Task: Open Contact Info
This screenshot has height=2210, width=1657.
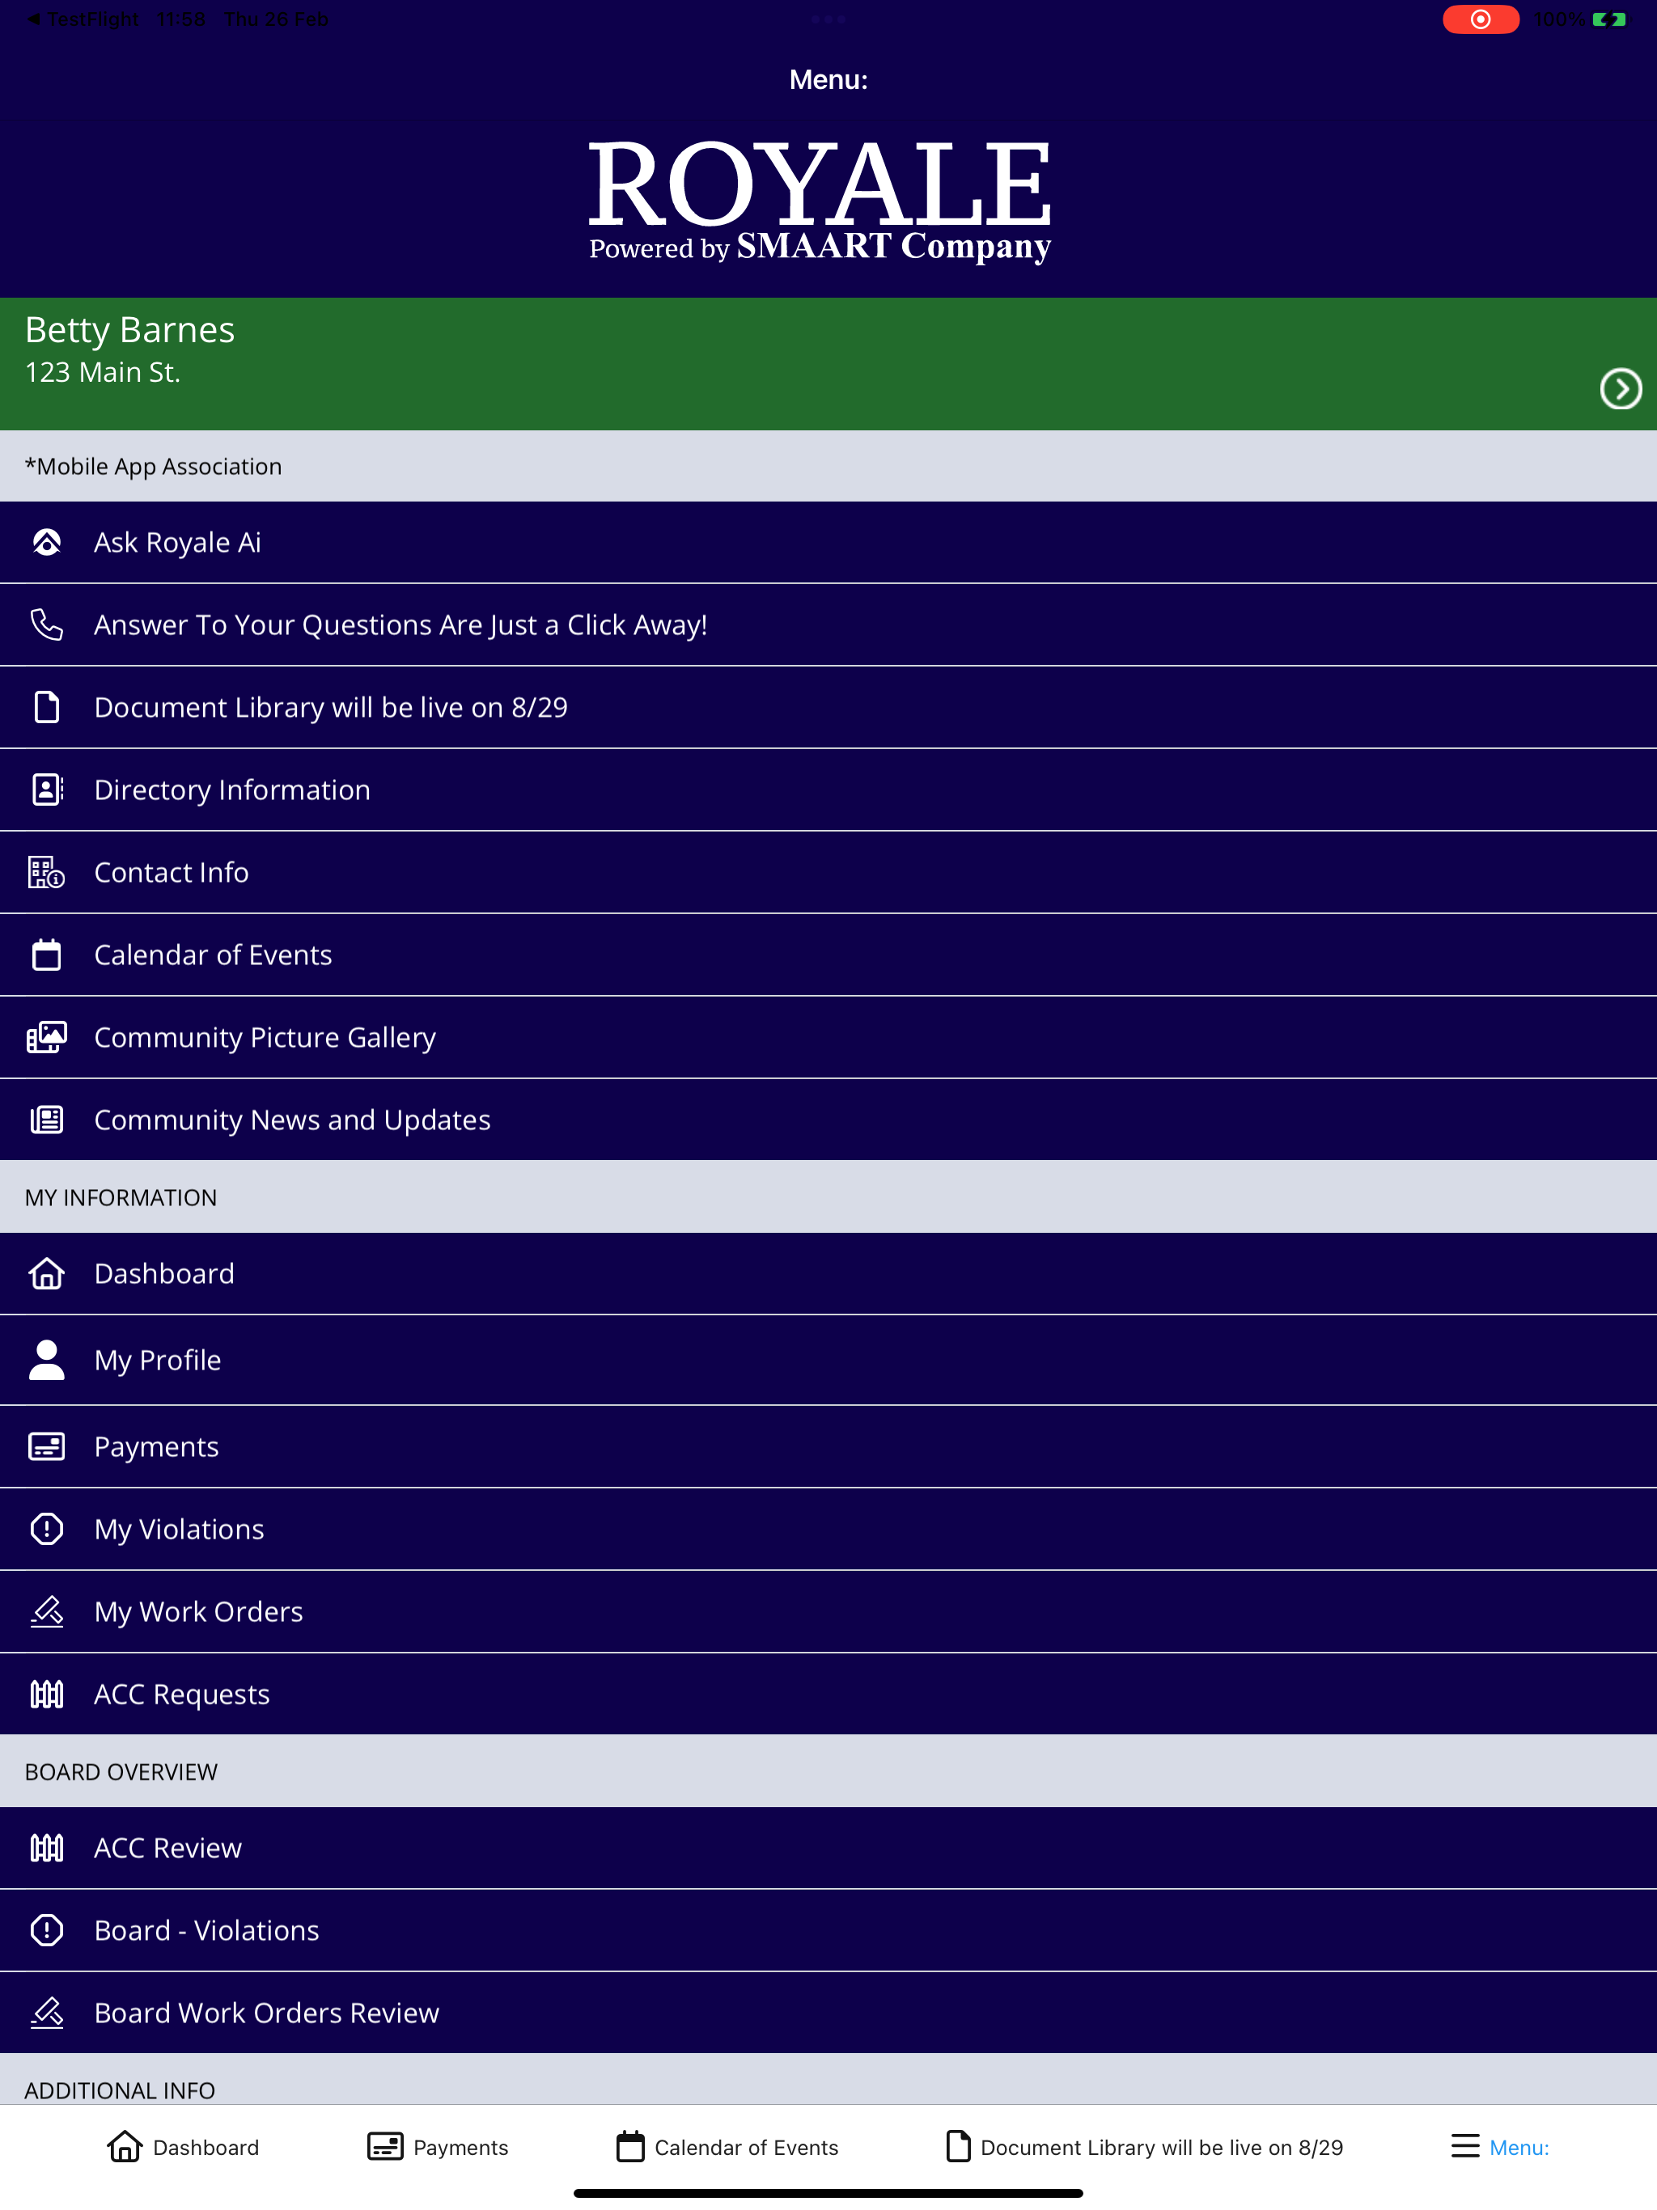Action: 828,872
